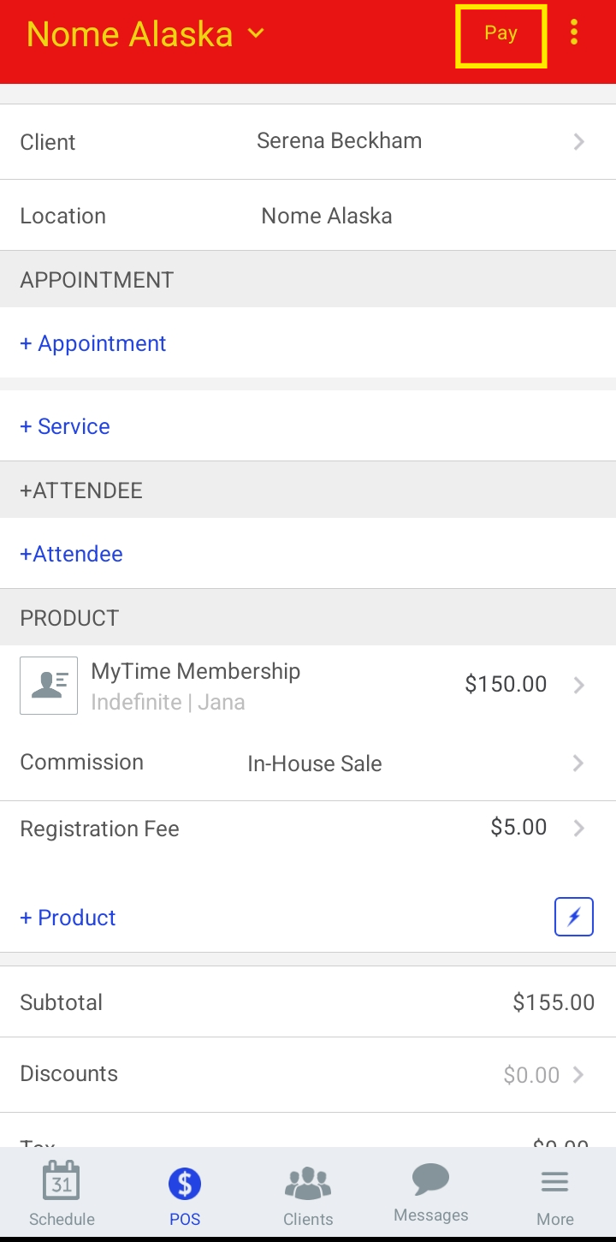Open the Registration Fee chevron
The image size is (616, 1242).
point(578,828)
